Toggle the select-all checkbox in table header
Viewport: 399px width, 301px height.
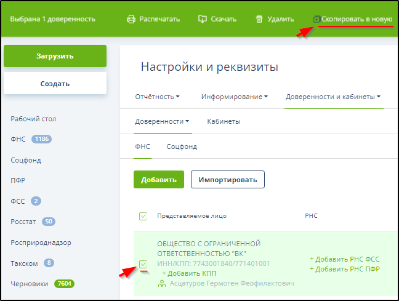(143, 216)
